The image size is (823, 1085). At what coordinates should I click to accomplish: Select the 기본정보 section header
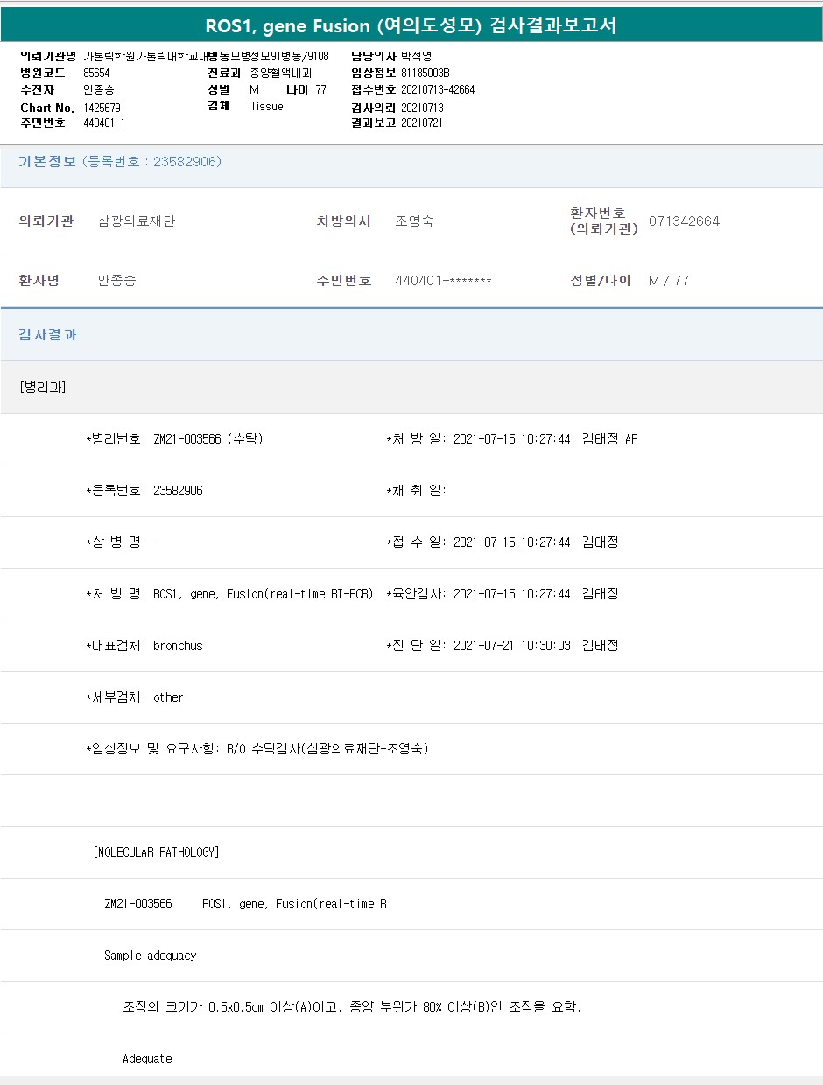[x=48, y=162]
